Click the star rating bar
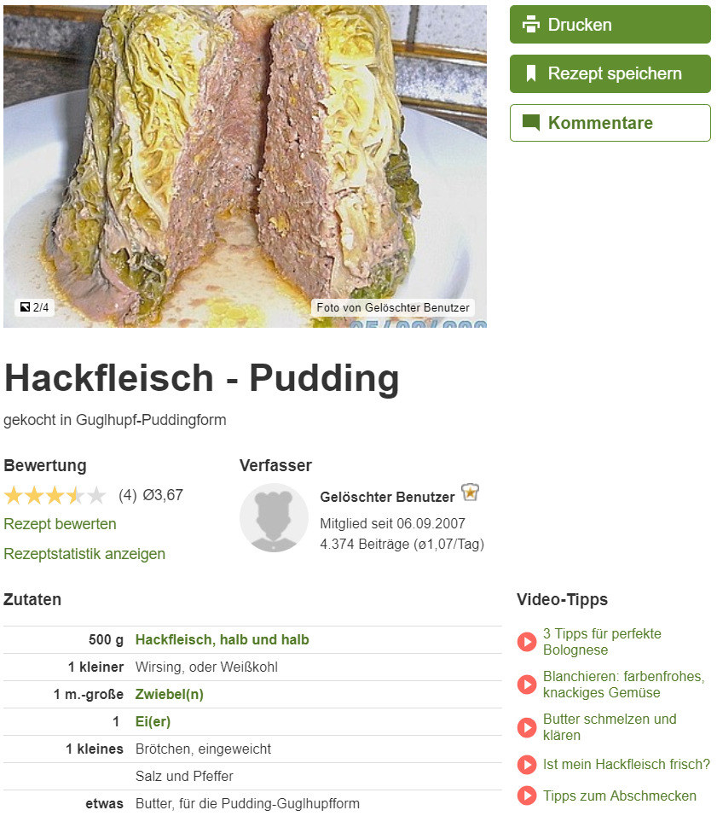This screenshot has width=717, height=816. 55,495
